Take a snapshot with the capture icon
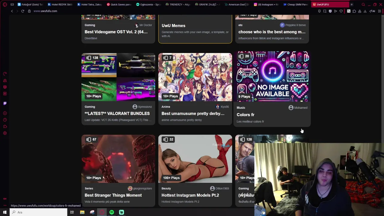 coord(325,11)
